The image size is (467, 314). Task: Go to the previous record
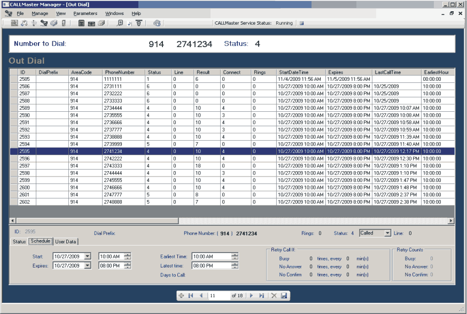(201, 295)
